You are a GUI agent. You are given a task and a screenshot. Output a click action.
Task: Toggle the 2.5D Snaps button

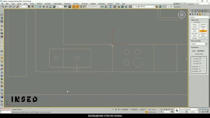click(x=74, y=7)
